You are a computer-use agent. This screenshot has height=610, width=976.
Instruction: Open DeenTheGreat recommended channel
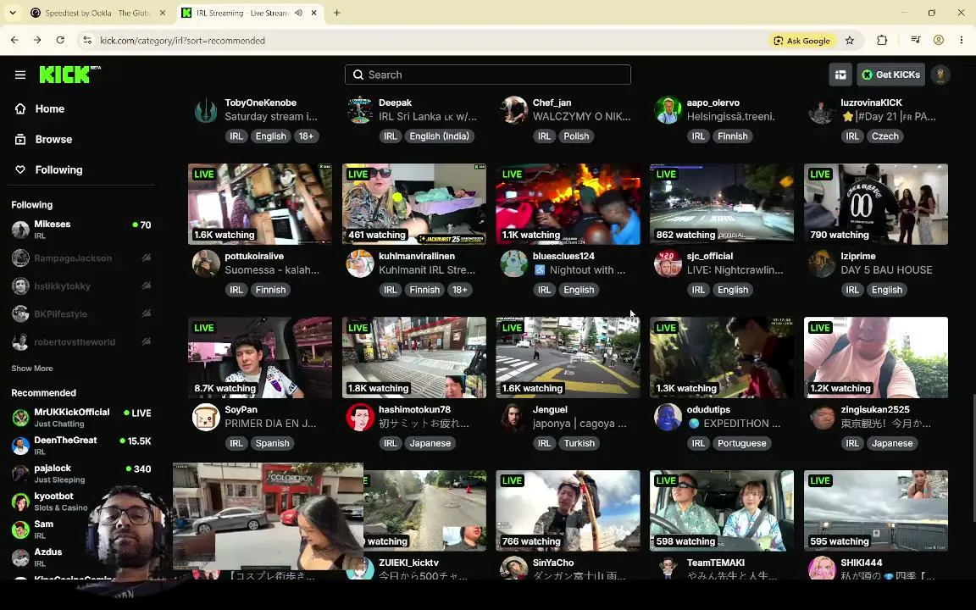81,445
